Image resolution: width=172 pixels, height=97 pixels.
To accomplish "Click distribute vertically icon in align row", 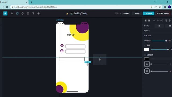I will tap(149, 20).
